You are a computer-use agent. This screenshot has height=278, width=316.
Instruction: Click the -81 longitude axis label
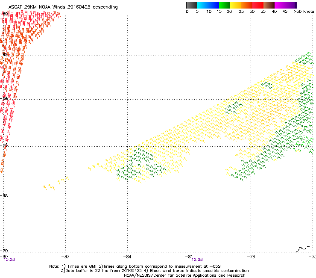point(189,257)
